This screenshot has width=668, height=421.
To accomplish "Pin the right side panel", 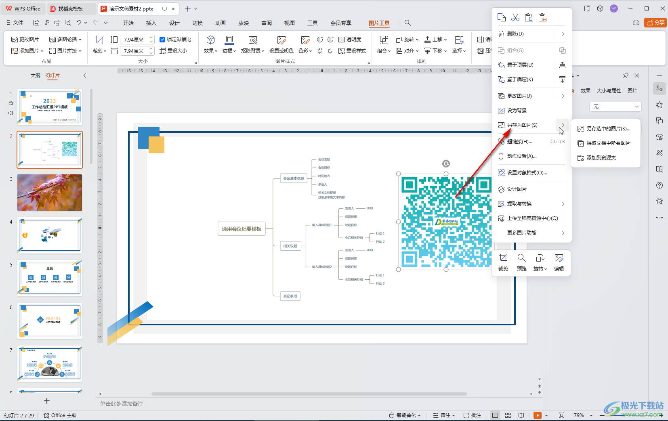I will (626, 75).
